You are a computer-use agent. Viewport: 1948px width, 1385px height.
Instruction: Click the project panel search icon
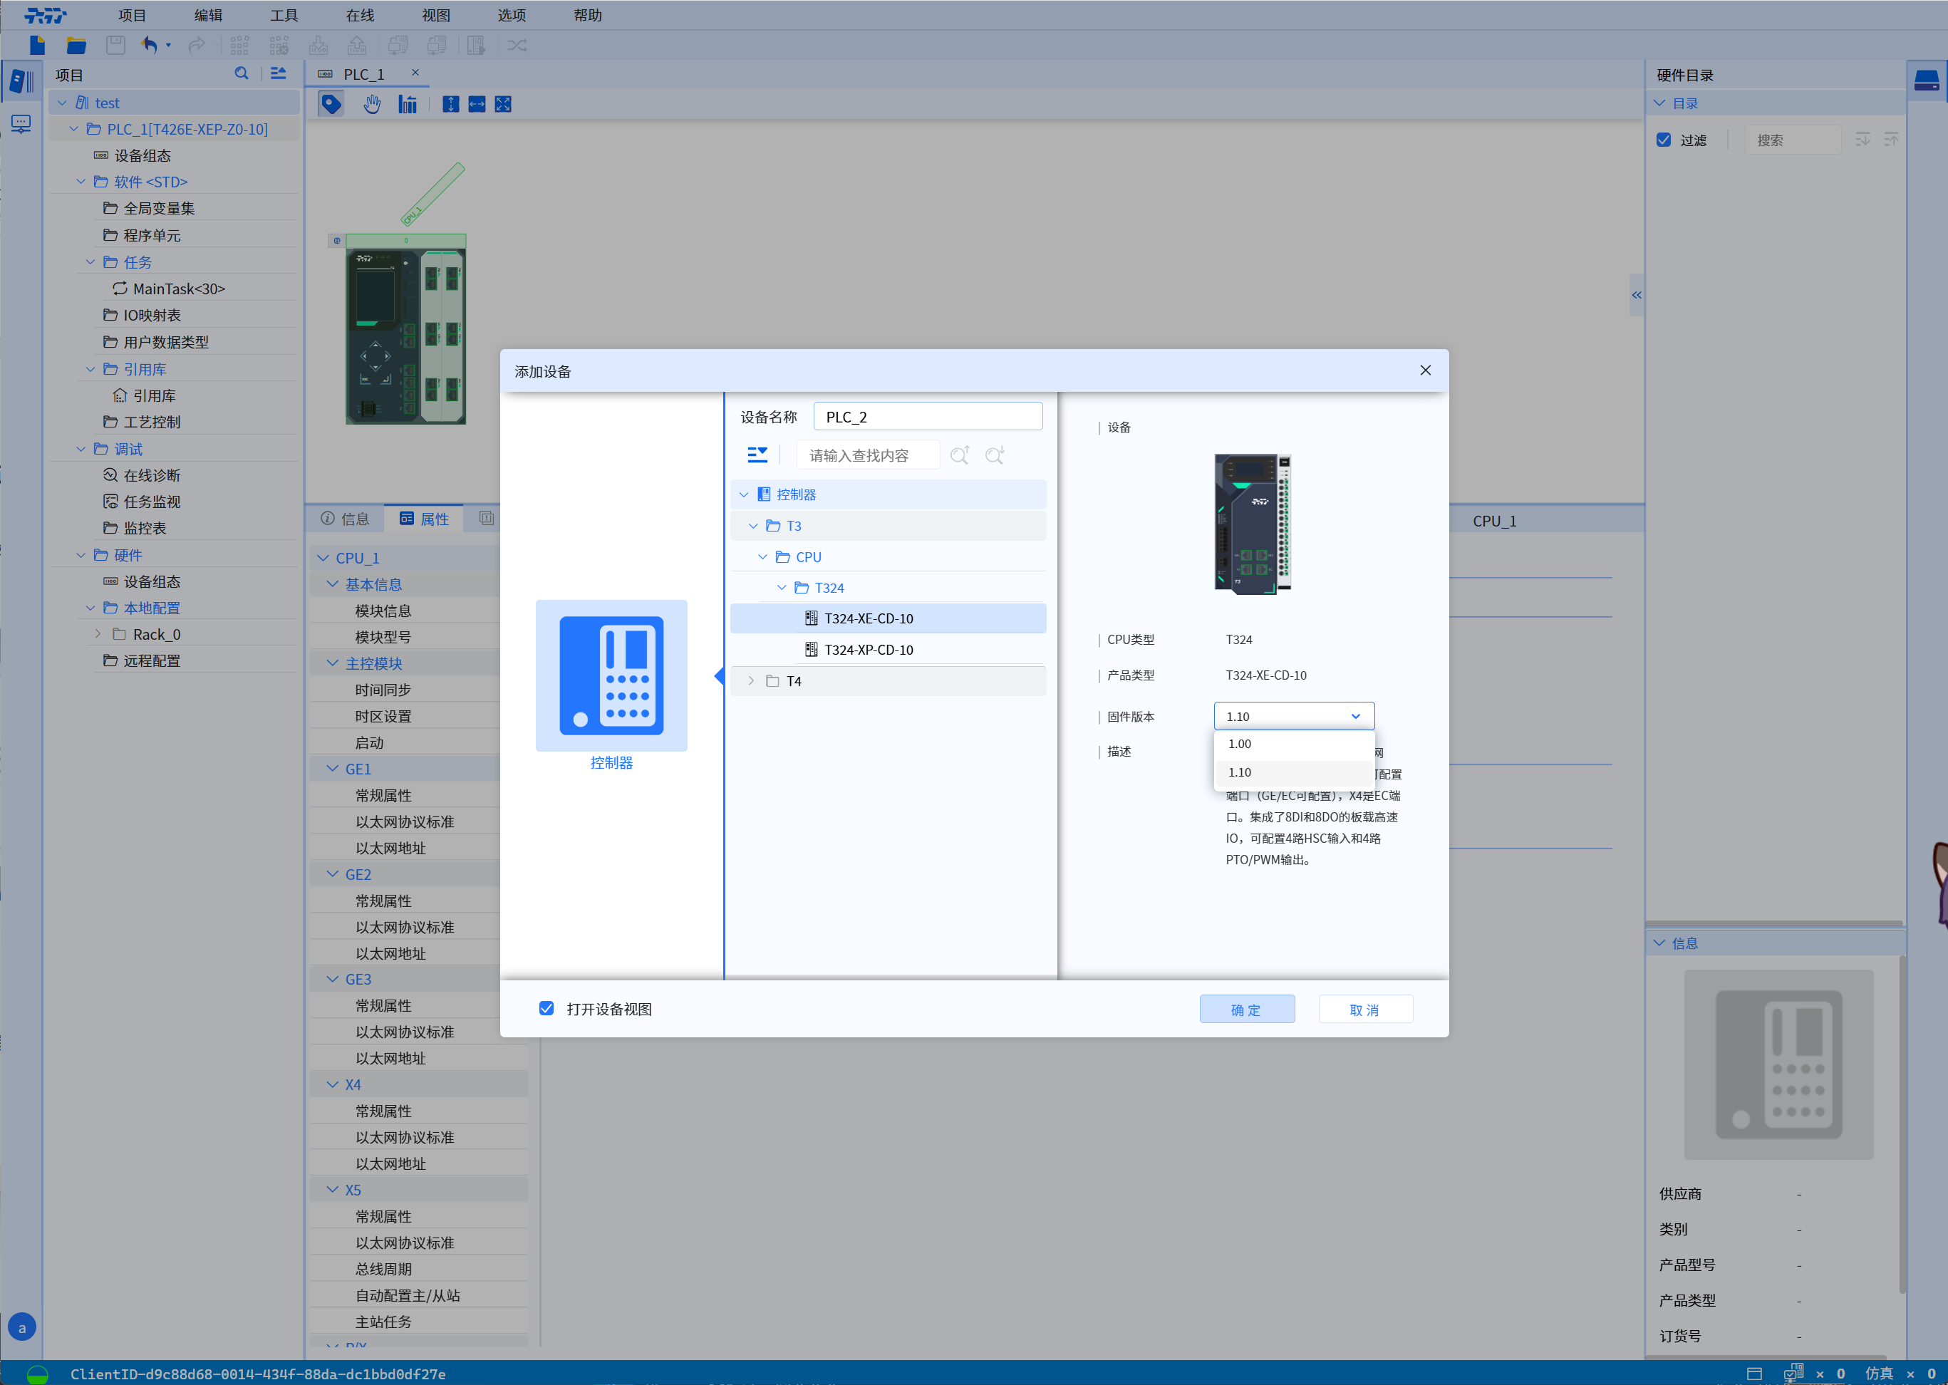click(242, 74)
